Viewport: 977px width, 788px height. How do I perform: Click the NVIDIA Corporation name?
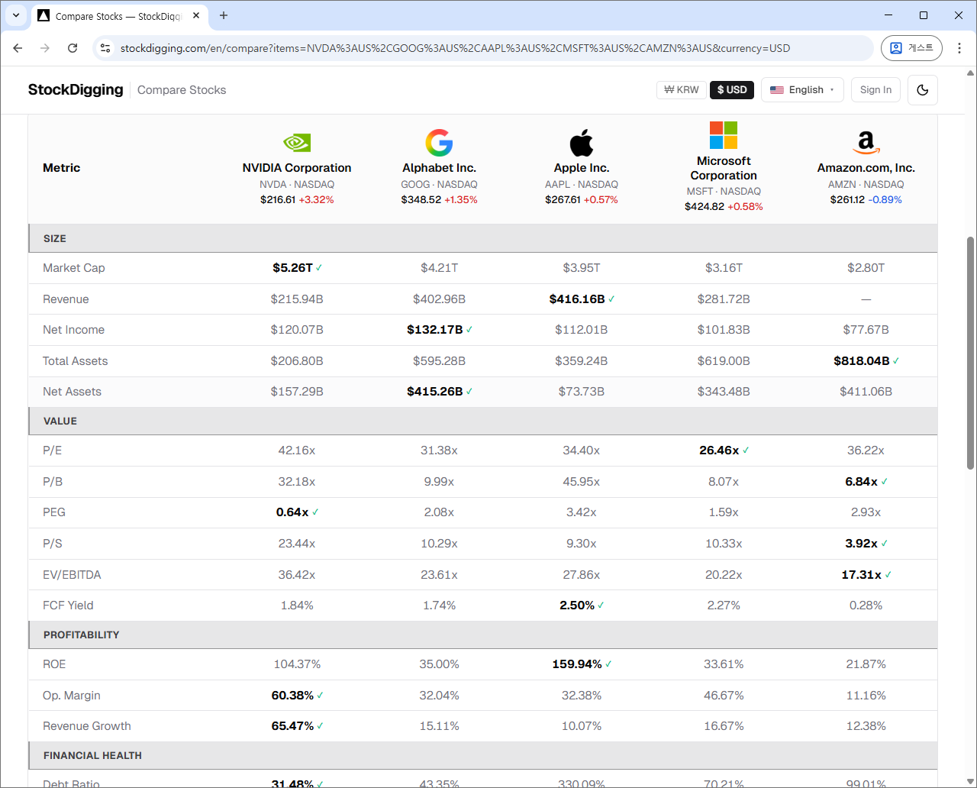point(297,168)
